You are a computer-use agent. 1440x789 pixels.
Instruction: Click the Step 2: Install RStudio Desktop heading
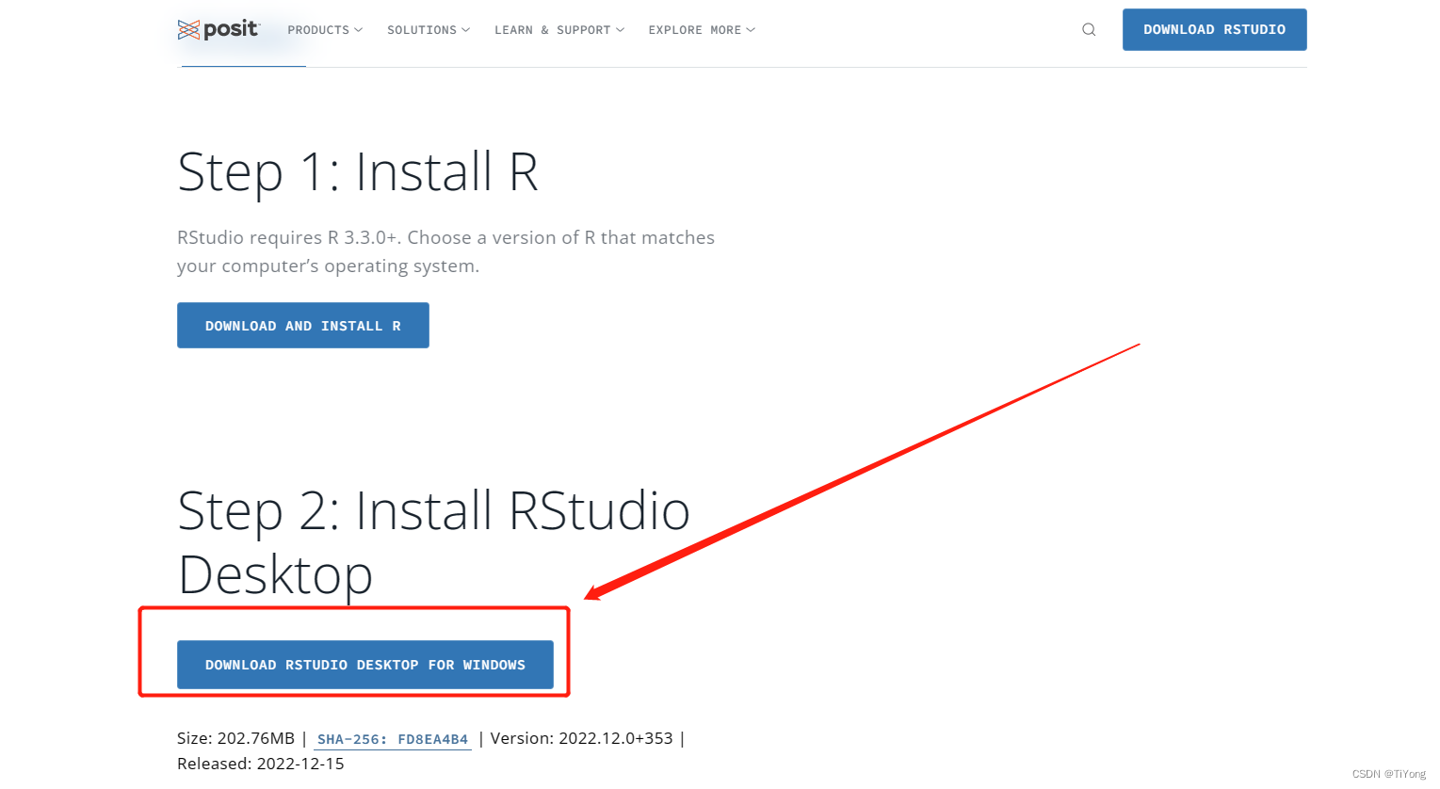433,541
